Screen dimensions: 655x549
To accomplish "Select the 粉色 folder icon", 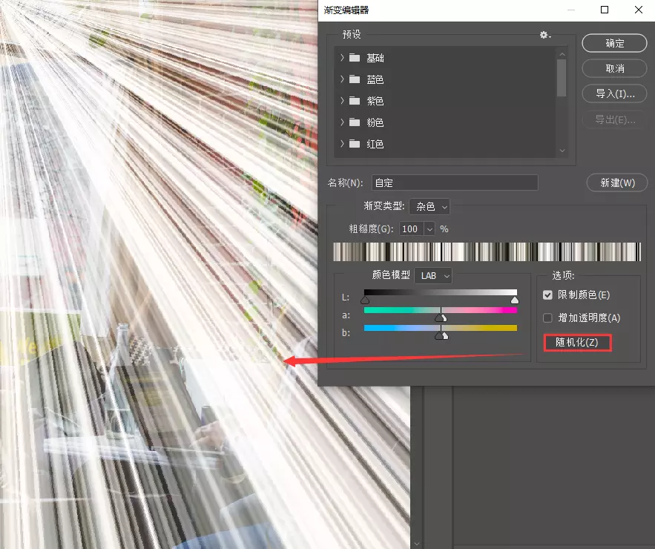I will (355, 122).
